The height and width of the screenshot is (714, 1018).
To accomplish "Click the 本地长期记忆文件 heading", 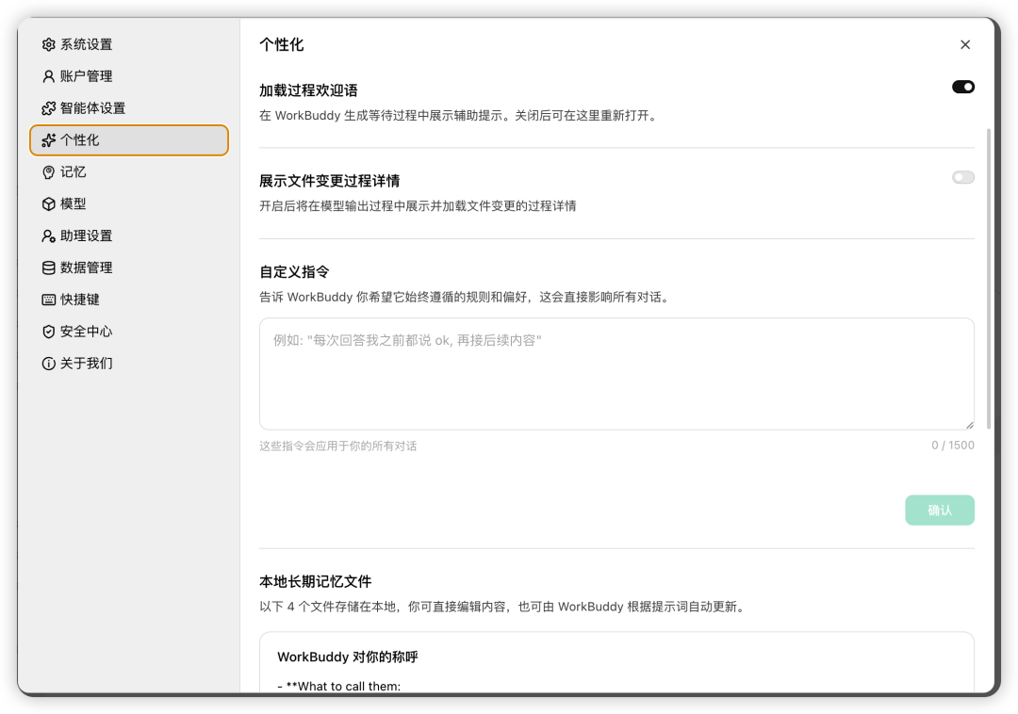I will click(x=316, y=582).
